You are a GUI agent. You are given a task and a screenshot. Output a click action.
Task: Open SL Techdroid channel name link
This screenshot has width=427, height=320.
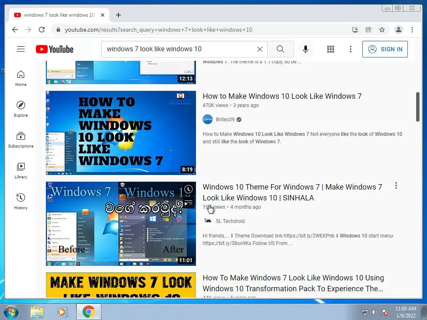pyautogui.click(x=230, y=221)
